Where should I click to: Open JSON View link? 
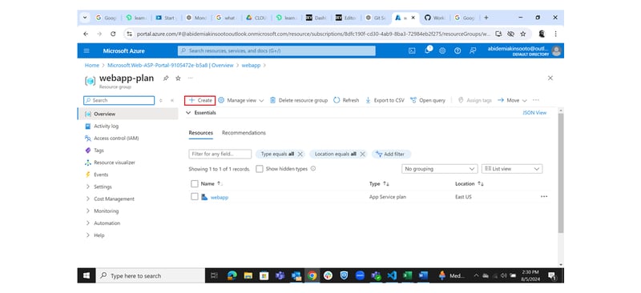point(534,113)
